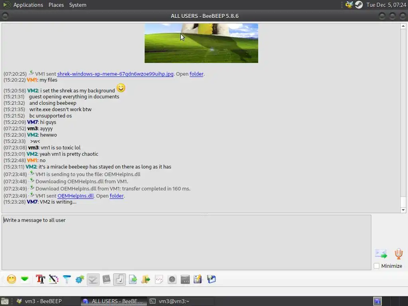The width and height of the screenshot is (408, 306).
Task: Open chat settings gear icon
Action: pos(80,279)
